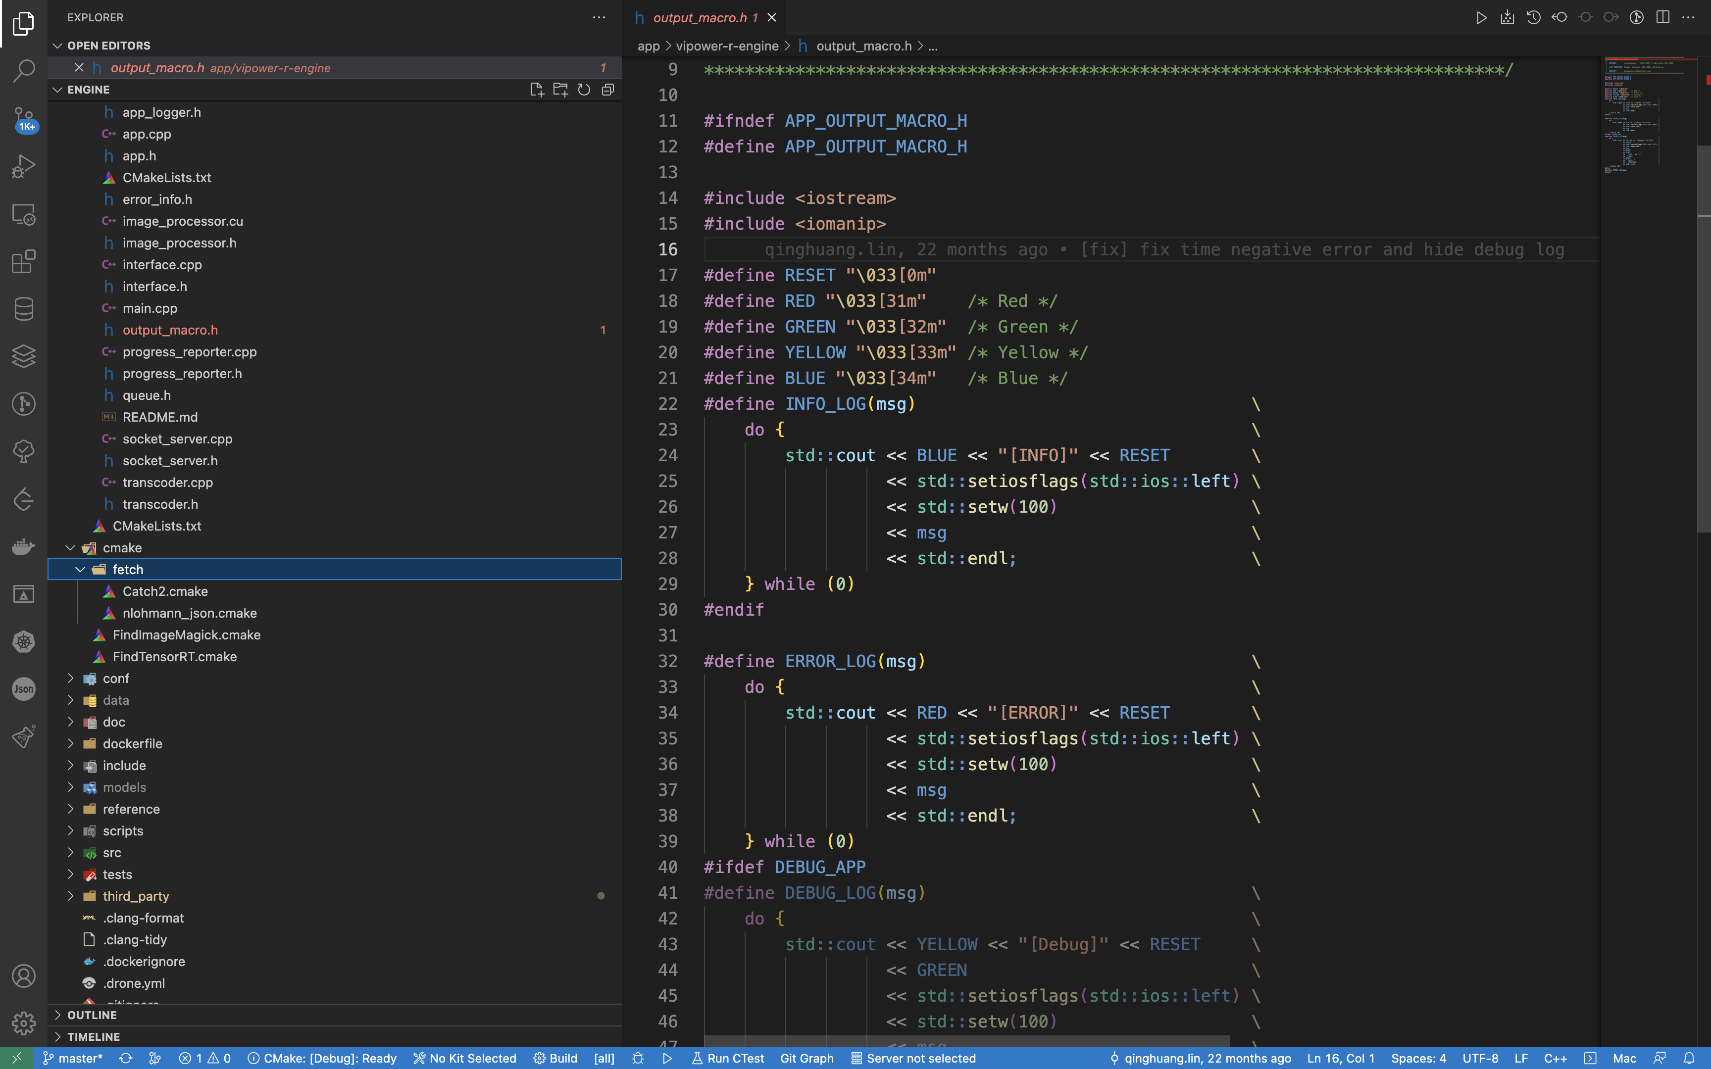Run the file with the play icon
The image size is (1711, 1069).
[1481, 18]
